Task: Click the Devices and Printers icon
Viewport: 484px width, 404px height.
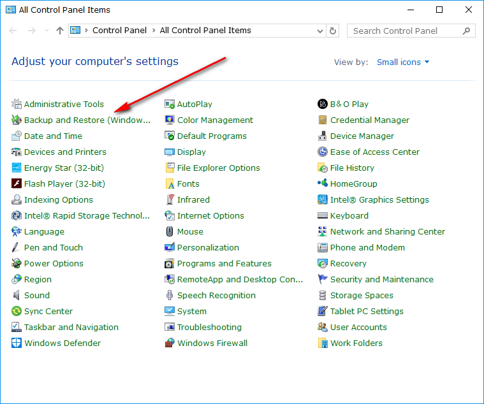Action: (17, 152)
